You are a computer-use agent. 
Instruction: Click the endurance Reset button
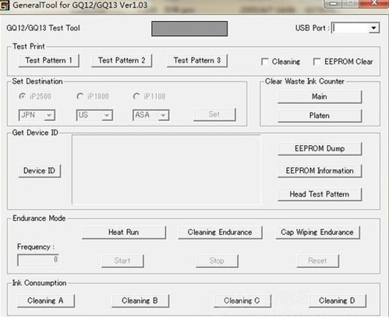point(318,261)
